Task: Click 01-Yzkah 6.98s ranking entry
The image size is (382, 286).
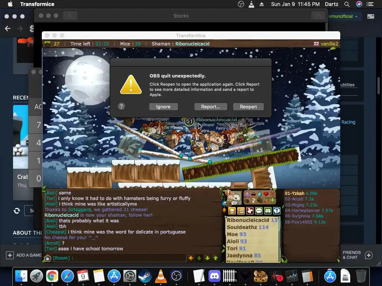Action: pos(301,193)
